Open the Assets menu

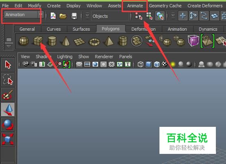click(x=114, y=6)
